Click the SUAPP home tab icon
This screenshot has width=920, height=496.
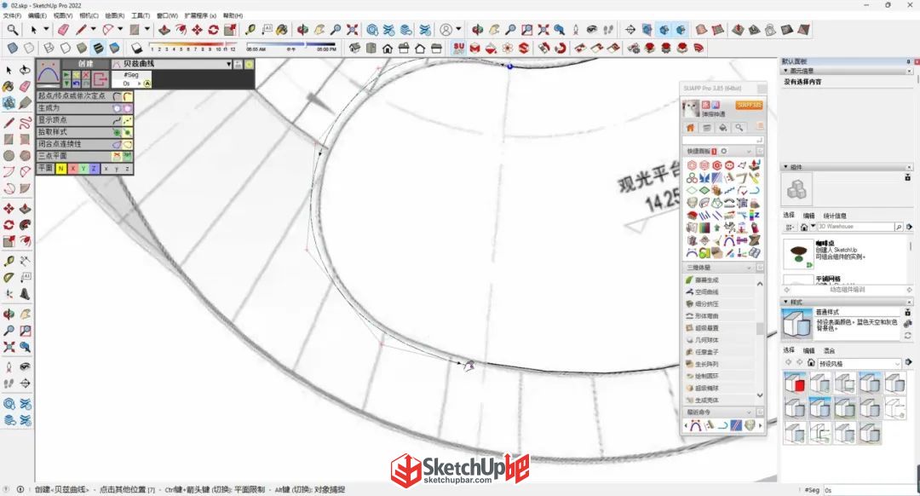pyautogui.click(x=691, y=127)
